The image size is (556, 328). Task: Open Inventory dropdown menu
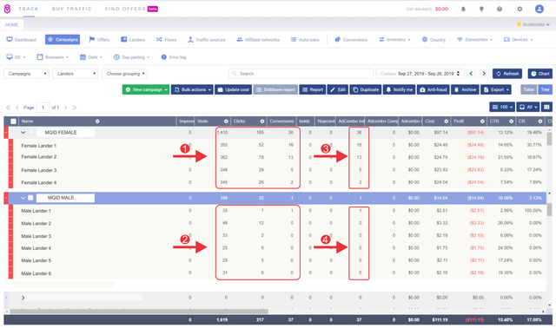[394, 40]
